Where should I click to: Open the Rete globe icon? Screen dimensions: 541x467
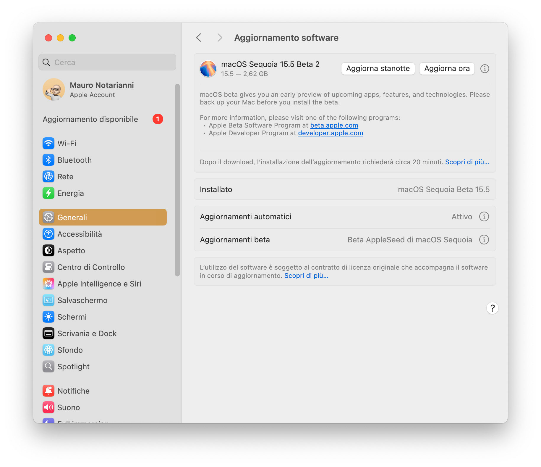click(48, 177)
